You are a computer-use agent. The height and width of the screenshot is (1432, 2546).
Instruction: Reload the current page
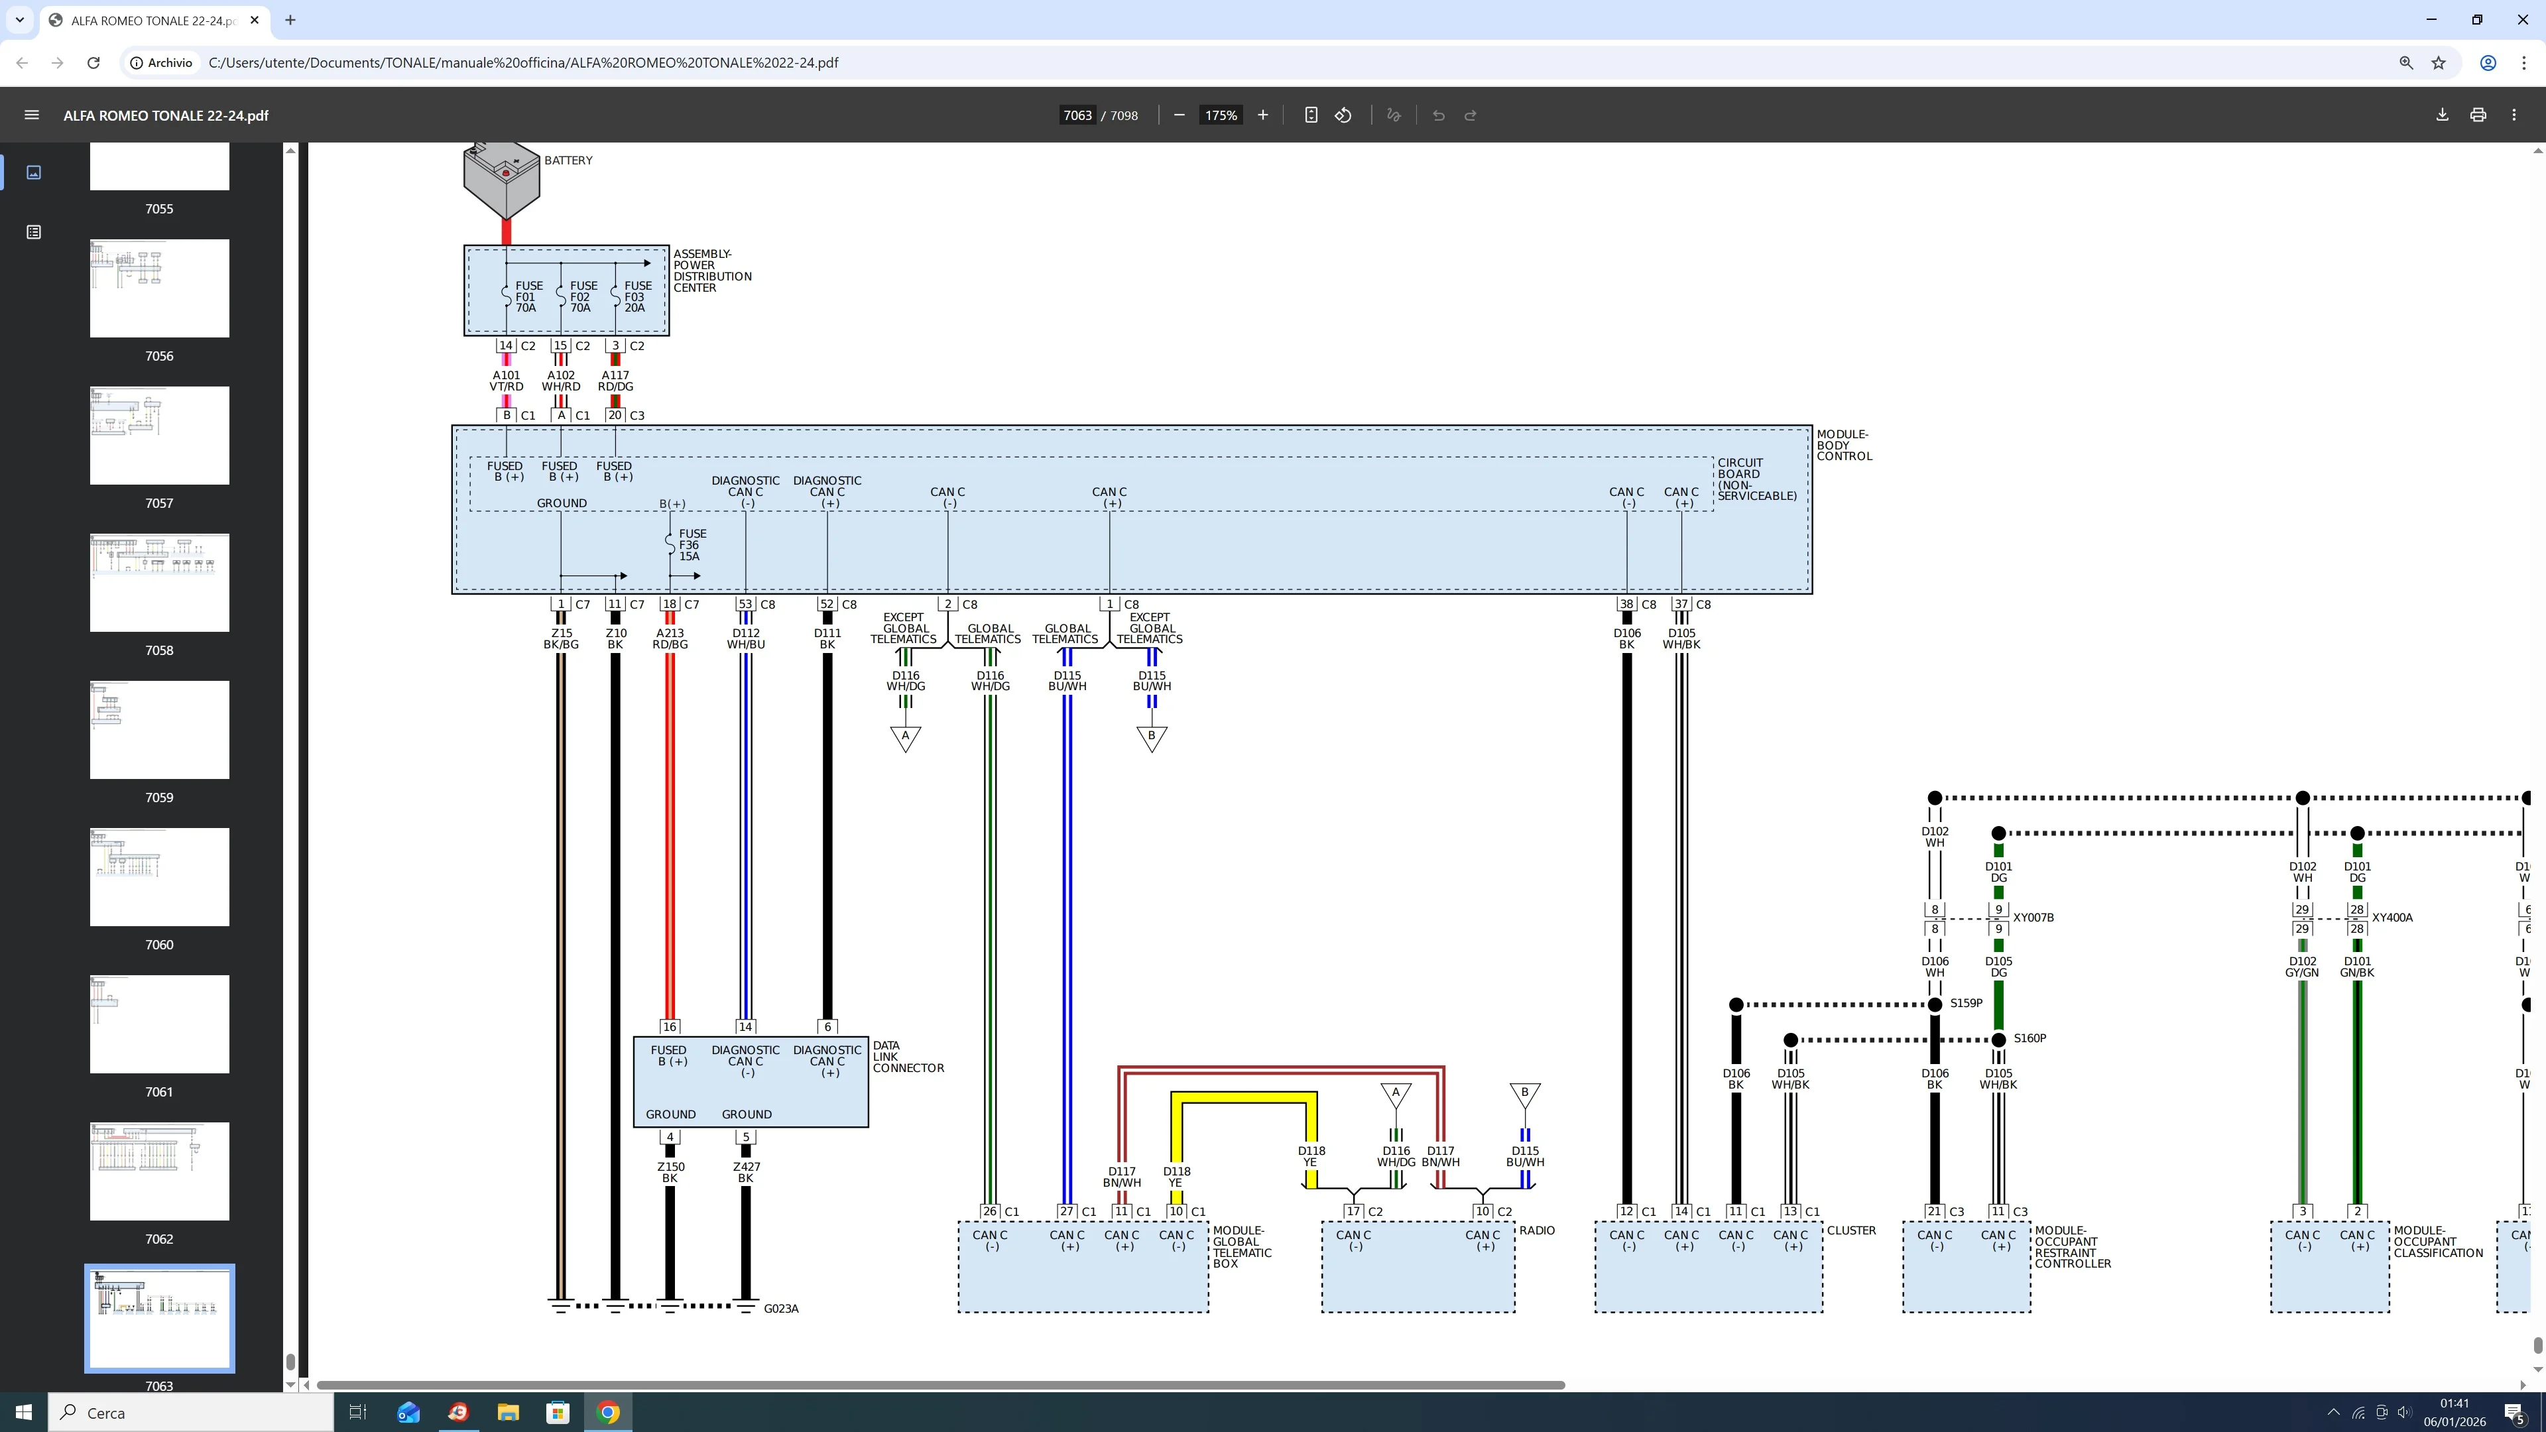point(93,62)
